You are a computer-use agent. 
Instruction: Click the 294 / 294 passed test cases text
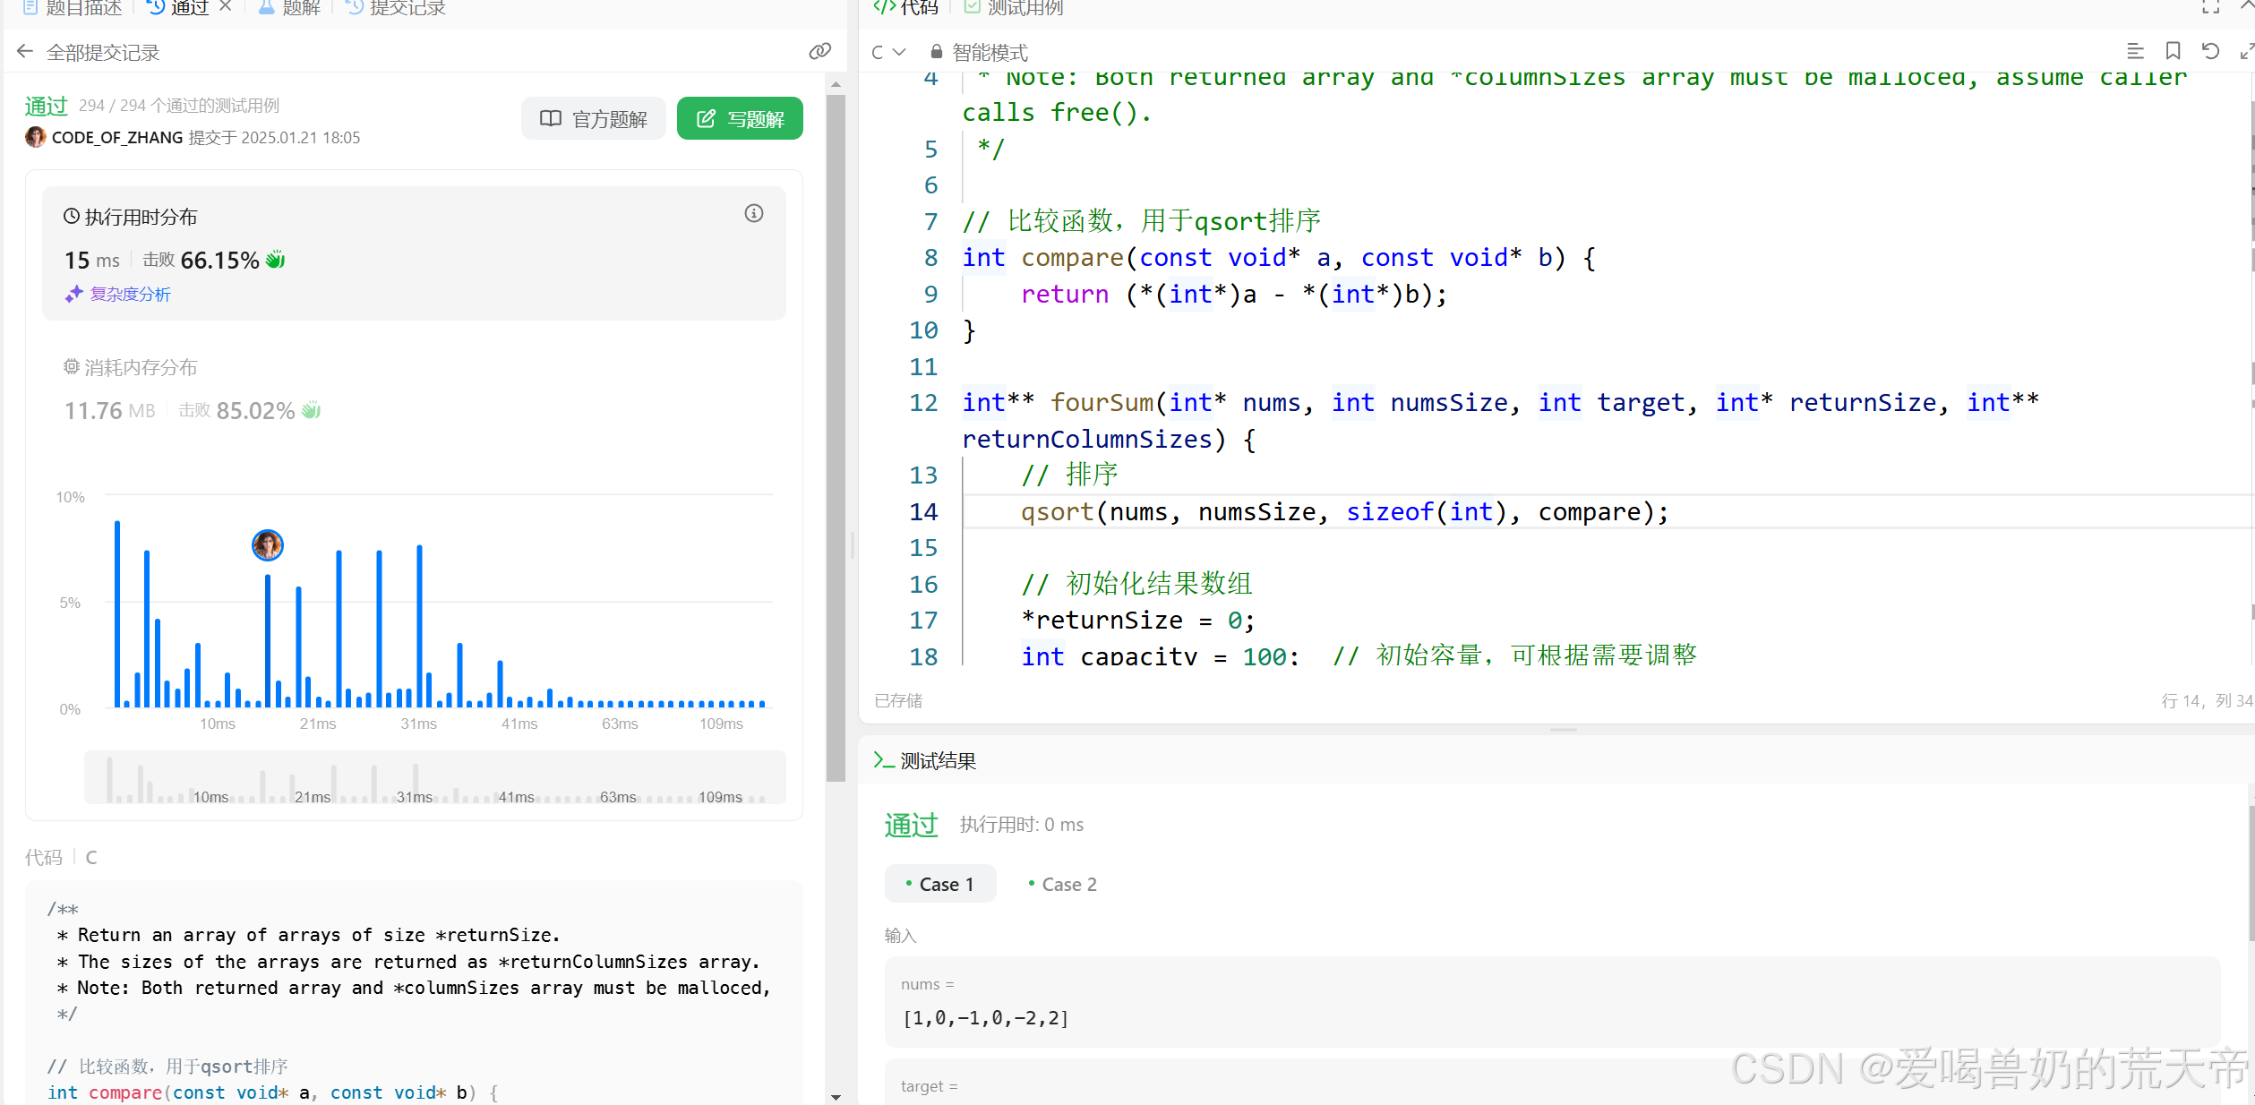click(179, 106)
